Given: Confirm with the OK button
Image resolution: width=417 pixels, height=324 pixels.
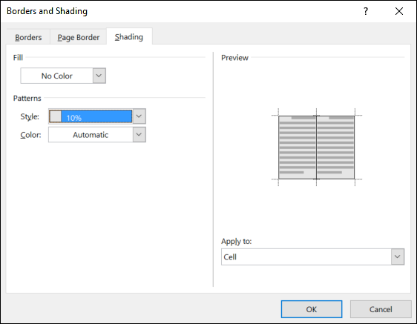Looking at the screenshot, I should (312, 309).
